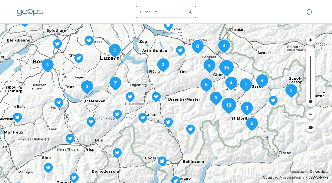
Task: Expand the cluster with 8 near Ziegelbrücke
Action: tap(198, 46)
